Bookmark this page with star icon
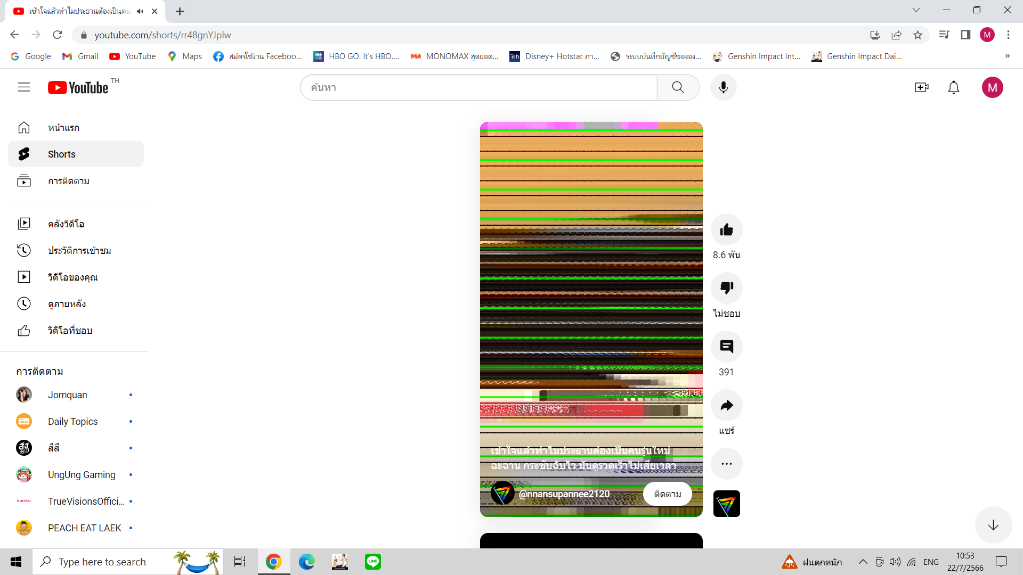This screenshot has height=575, width=1023. pyautogui.click(x=918, y=35)
